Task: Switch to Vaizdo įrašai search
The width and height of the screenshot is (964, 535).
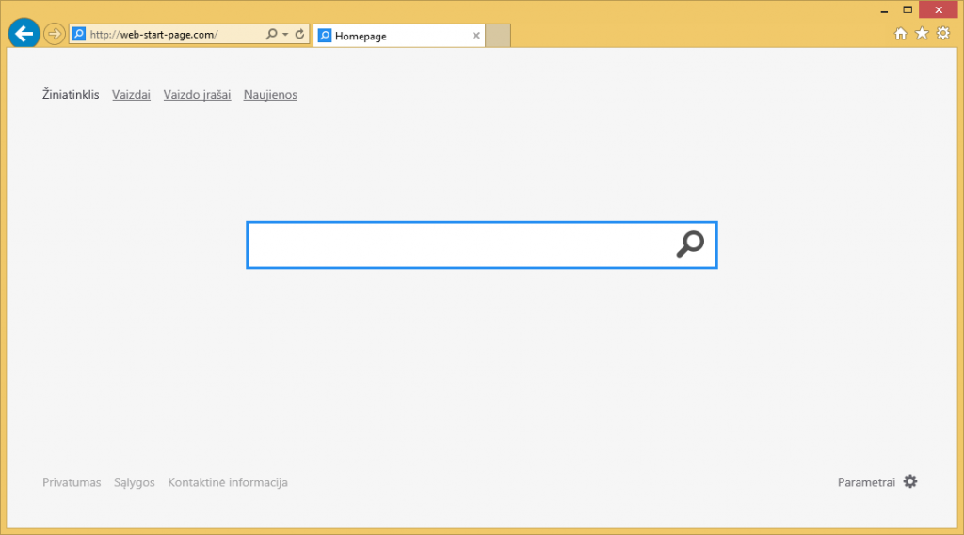Action: pyautogui.click(x=197, y=94)
